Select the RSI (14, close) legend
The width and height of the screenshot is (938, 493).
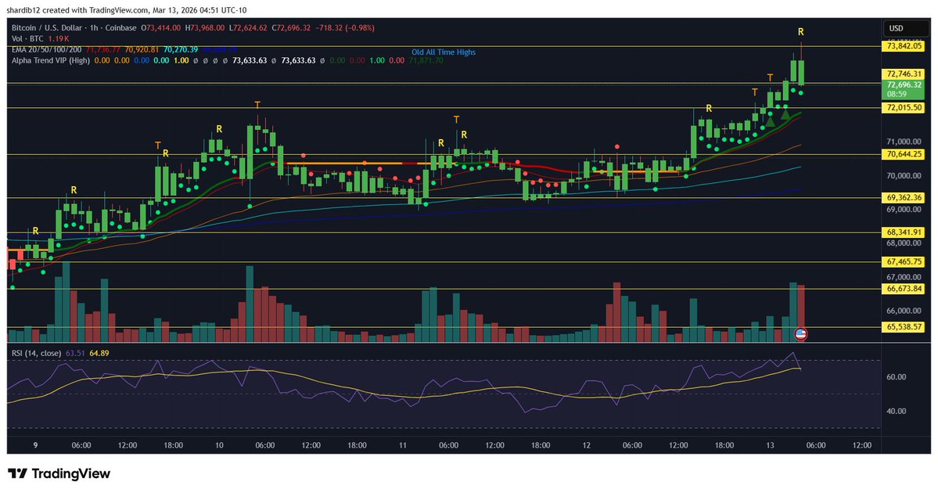click(37, 353)
